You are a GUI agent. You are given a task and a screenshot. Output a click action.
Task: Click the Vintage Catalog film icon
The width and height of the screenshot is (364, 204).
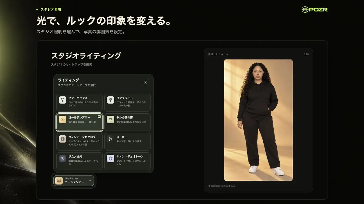click(63, 139)
